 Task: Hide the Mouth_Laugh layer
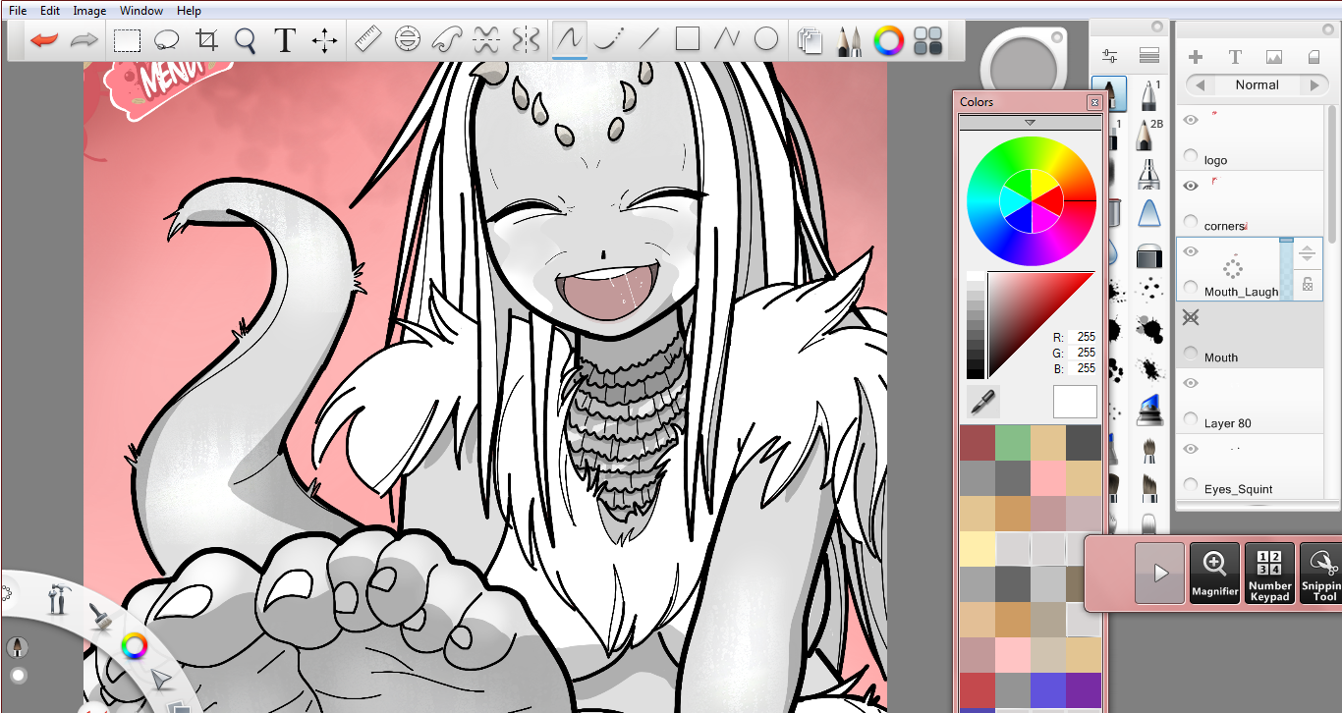(1191, 251)
